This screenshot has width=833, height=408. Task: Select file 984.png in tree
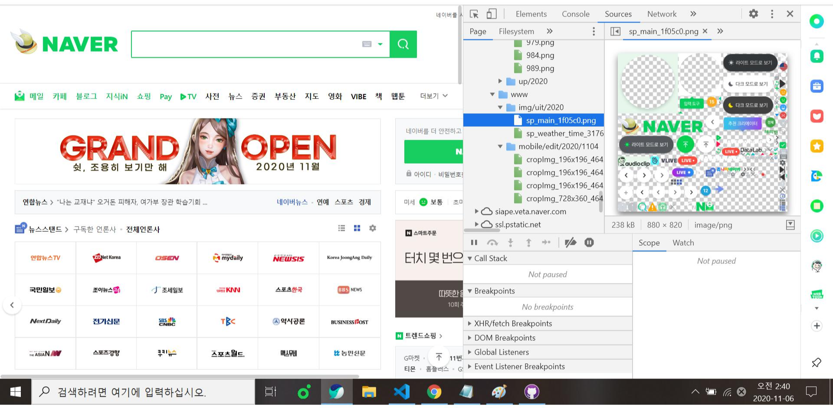(540, 55)
